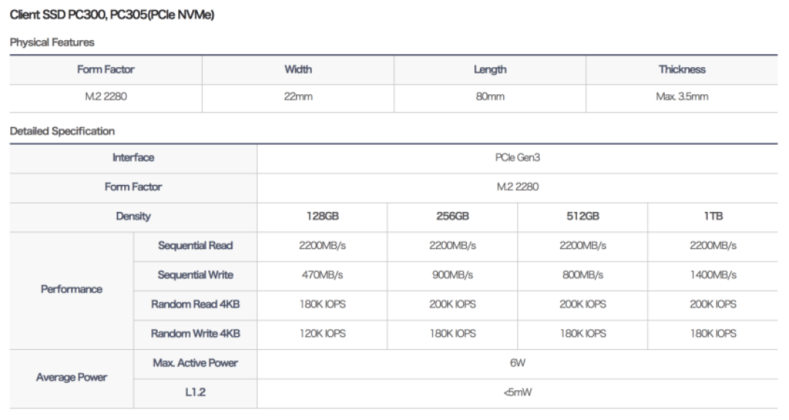Select the 120K IOPS random write value

click(323, 334)
